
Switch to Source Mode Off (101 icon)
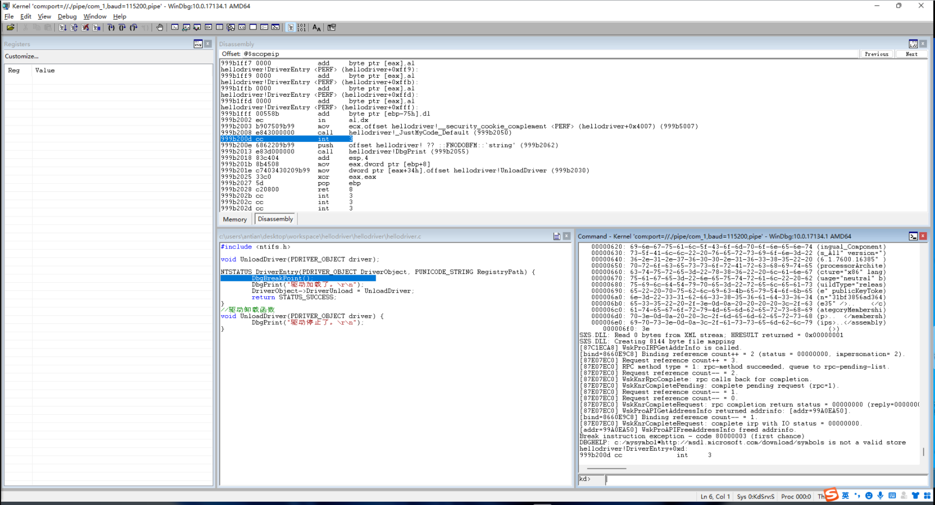[302, 27]
